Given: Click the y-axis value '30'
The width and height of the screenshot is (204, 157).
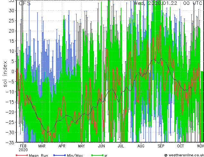Looking at the screenshot, I should [x=12, y=11].
